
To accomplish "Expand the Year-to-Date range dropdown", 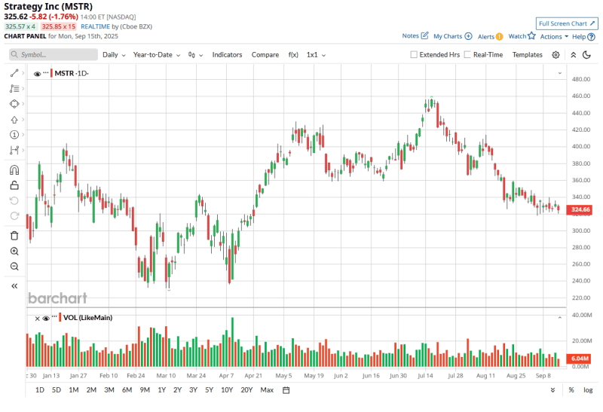I will pyautogui.click(x=156, y=55).
